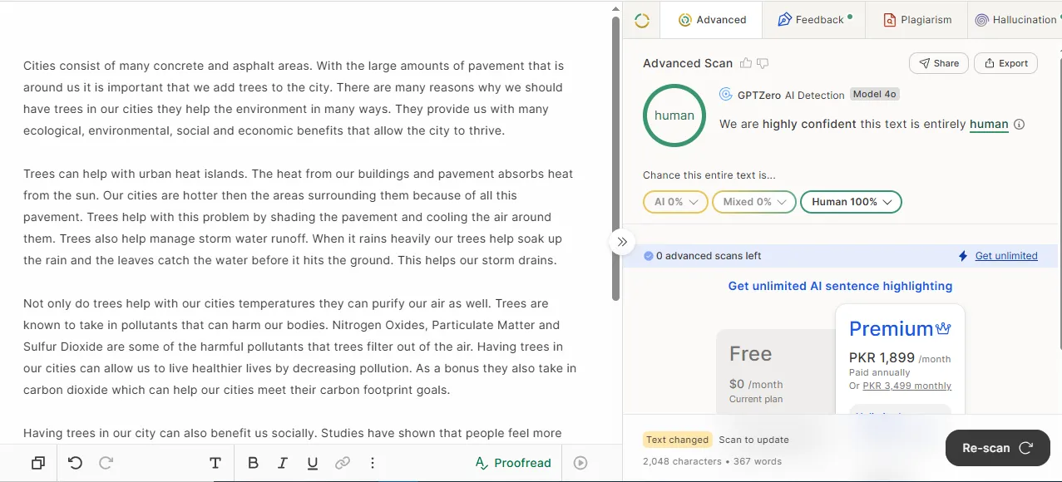Insert a link using the chain icon
The image size is (1062, 482).
click(342, 463)
